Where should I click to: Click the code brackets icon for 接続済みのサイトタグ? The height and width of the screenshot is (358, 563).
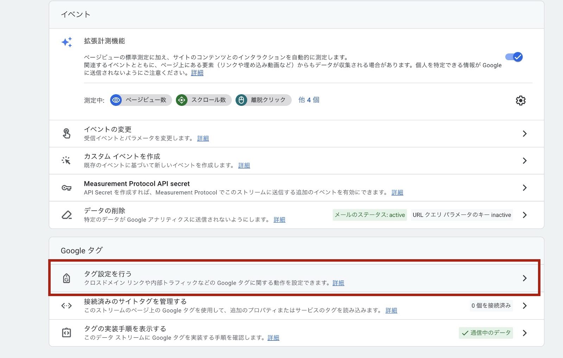pyautogui.click(x=67, y=306)
